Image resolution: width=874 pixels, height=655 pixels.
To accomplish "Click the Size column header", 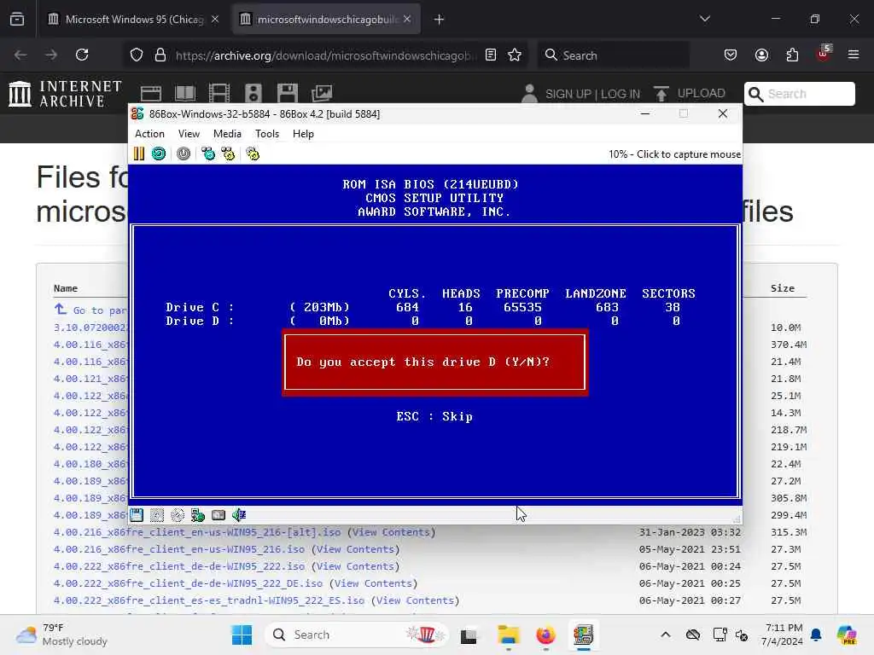I will 782,288.
